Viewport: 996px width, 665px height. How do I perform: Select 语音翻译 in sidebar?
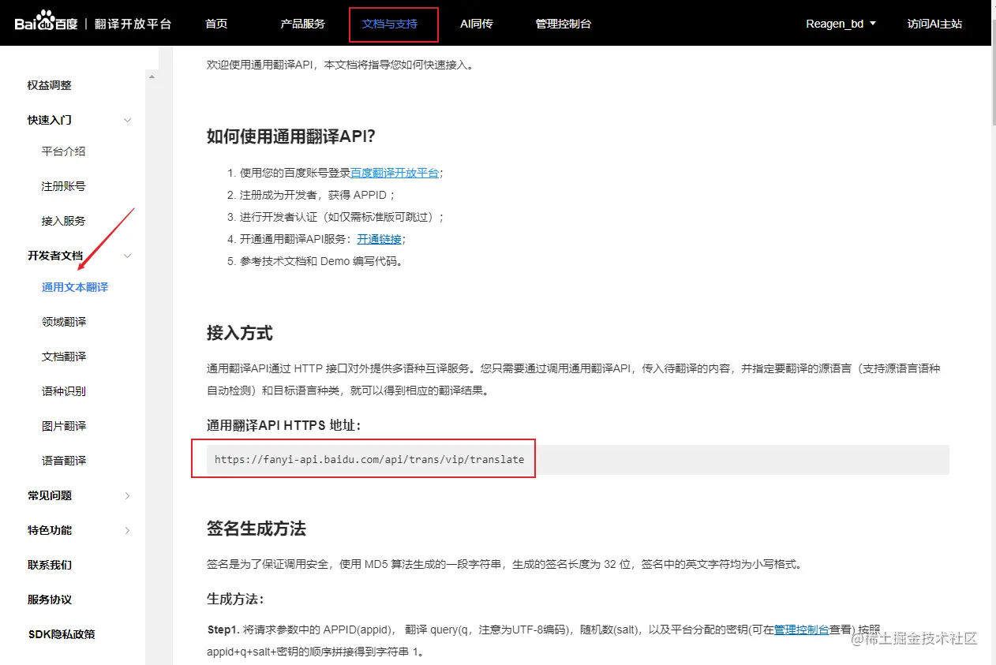(x=64, y=461)
